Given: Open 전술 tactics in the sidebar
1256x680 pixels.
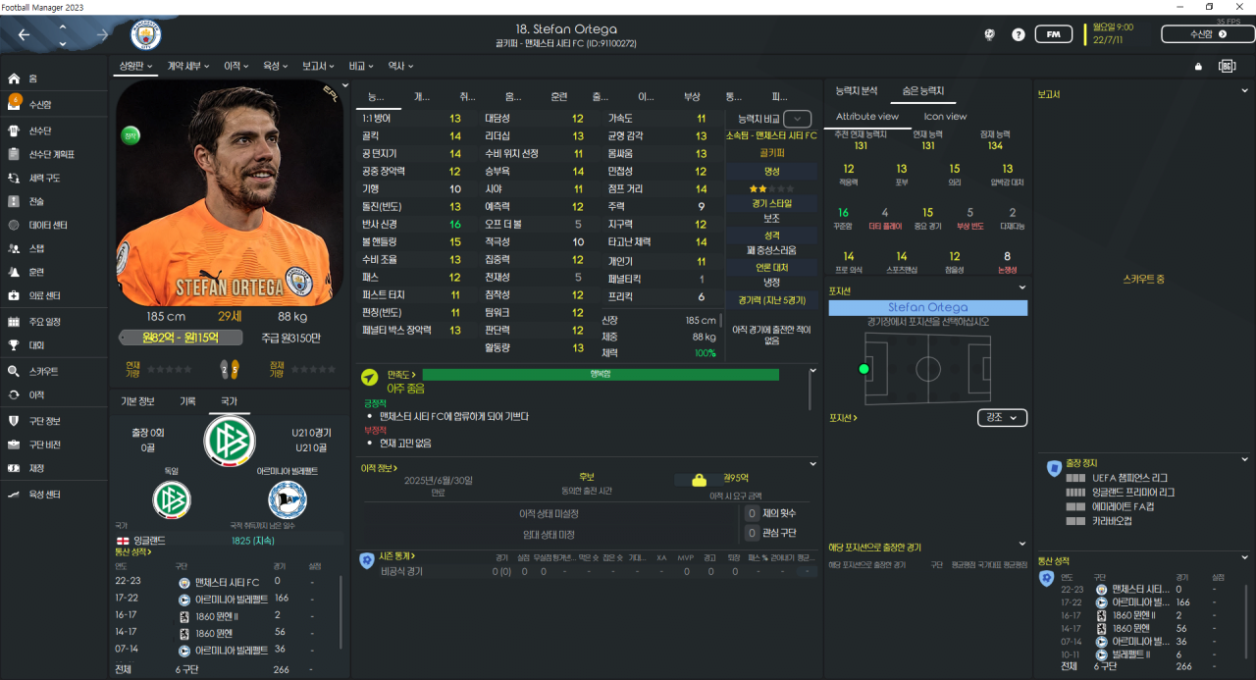Looking at the screenshot, I should tap(36, 201).
